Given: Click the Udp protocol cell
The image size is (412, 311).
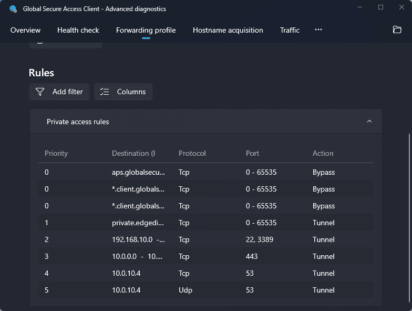Looking at the screenshot, I should 186,290.
